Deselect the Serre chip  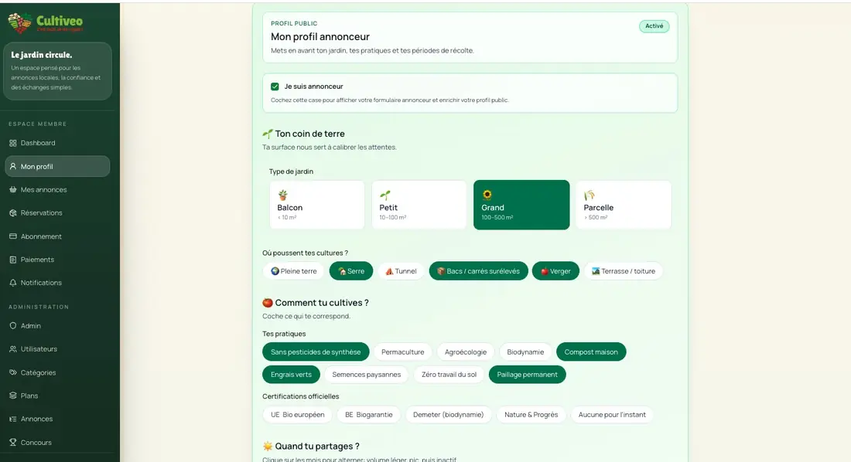pyautogui.click(x=351, y=271)
